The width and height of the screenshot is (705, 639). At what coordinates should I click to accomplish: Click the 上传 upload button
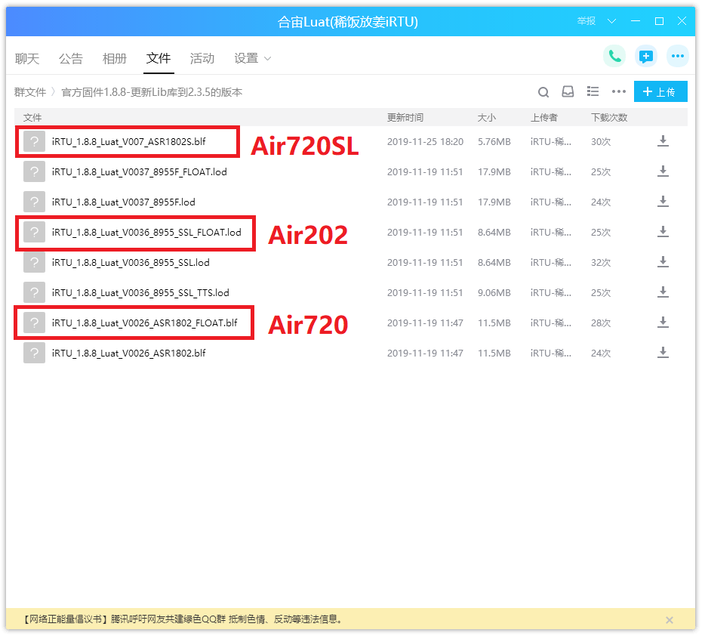(x=660, y=92)
